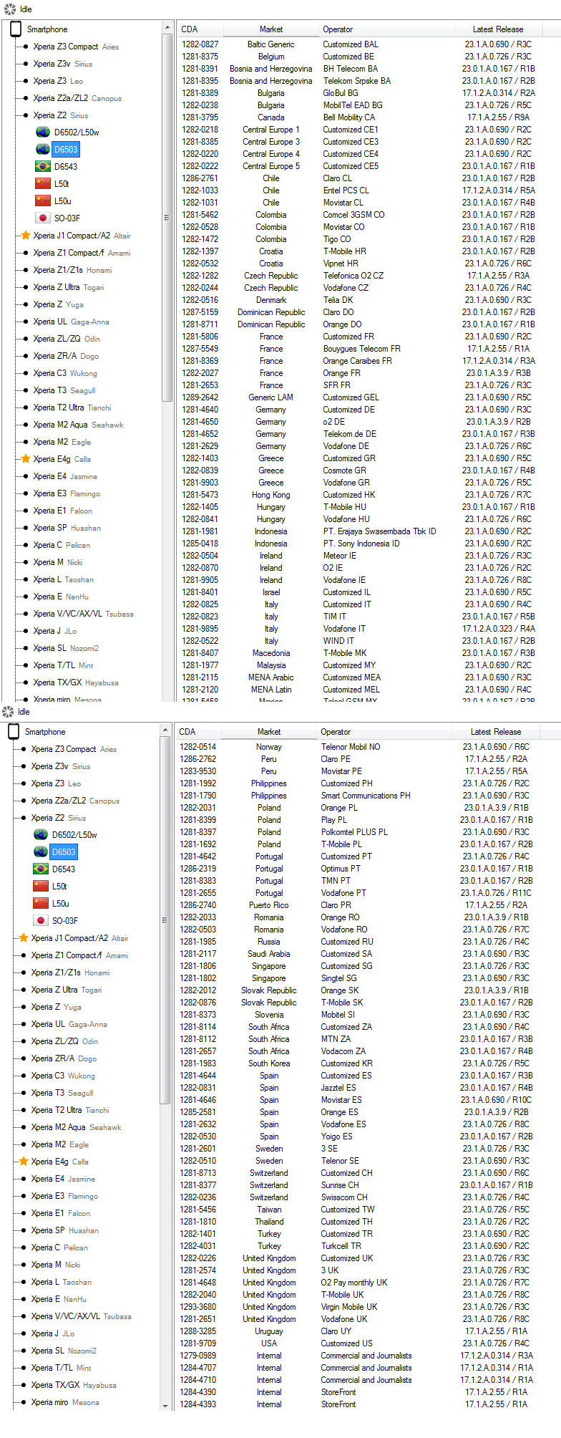
Task: Sort by Market column in upper window
Action: coord(270,29)
